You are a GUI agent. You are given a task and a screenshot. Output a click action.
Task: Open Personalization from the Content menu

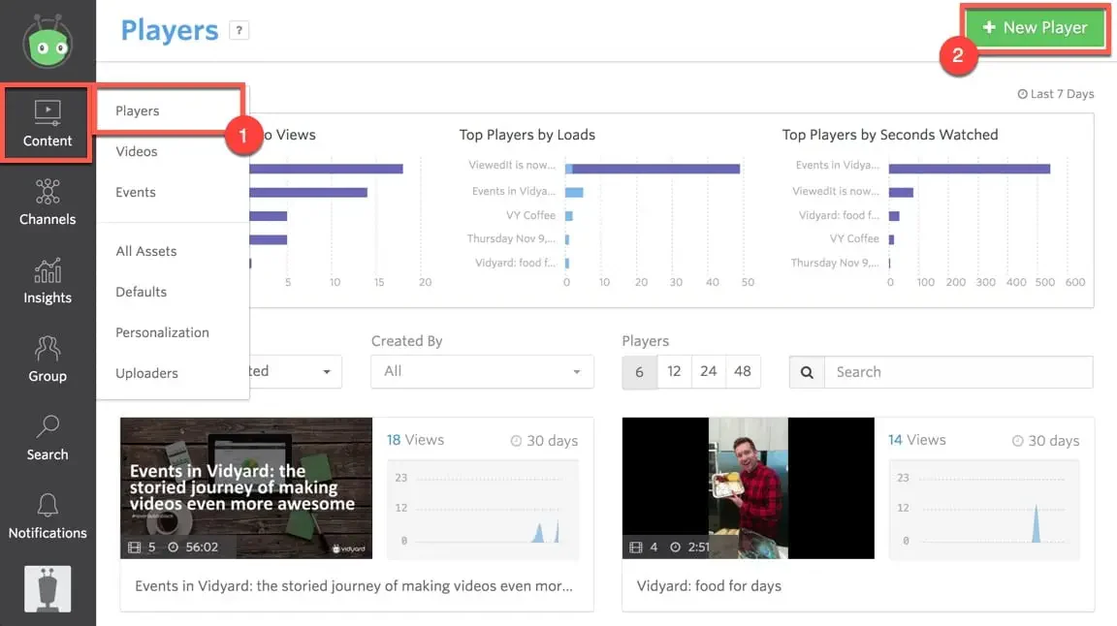[x=163, y=332]
